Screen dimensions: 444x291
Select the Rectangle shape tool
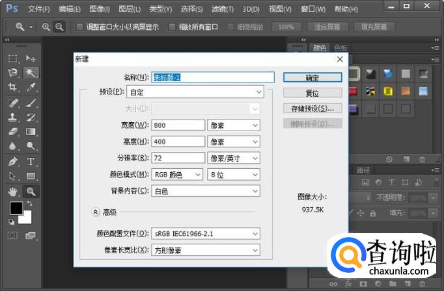[x=31, y=176]
